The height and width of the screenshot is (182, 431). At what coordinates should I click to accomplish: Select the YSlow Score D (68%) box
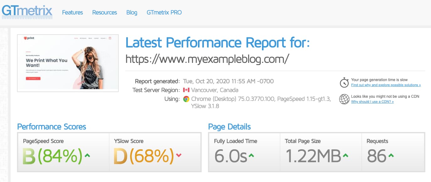click(x=155, y=152)
